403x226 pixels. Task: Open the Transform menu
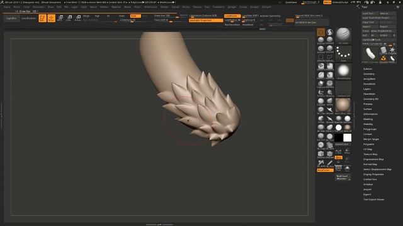click(219, 7)
